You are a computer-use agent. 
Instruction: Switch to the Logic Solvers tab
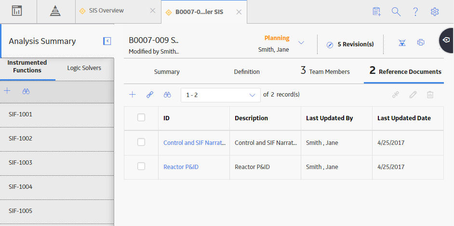coord(84,68)
